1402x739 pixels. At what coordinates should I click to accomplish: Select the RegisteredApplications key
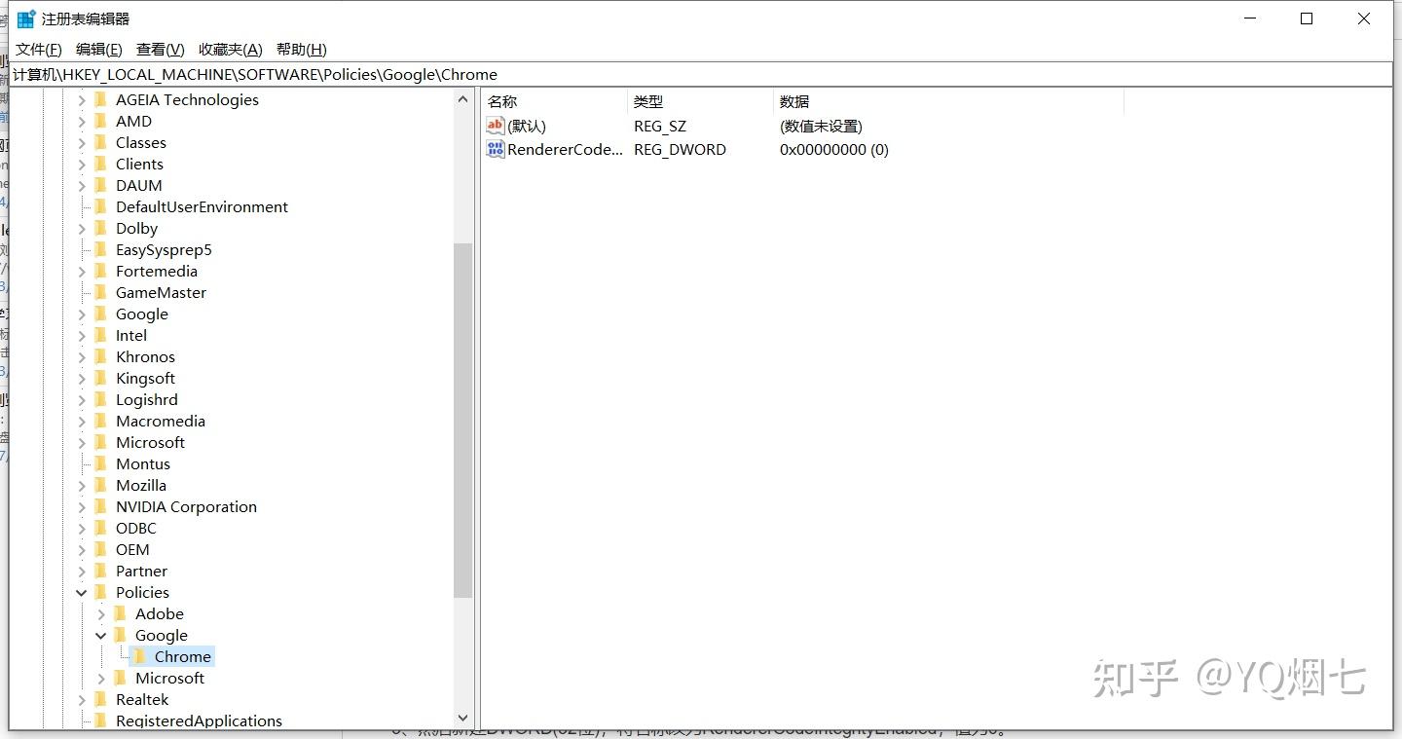199,721
